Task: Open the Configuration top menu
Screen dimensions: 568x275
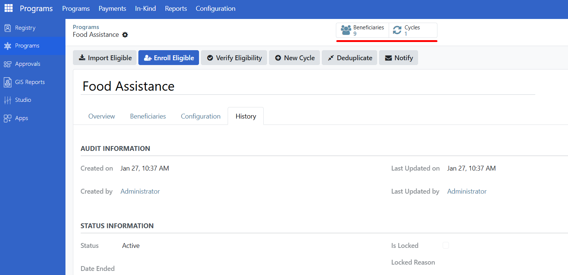Action: (215, 9)
